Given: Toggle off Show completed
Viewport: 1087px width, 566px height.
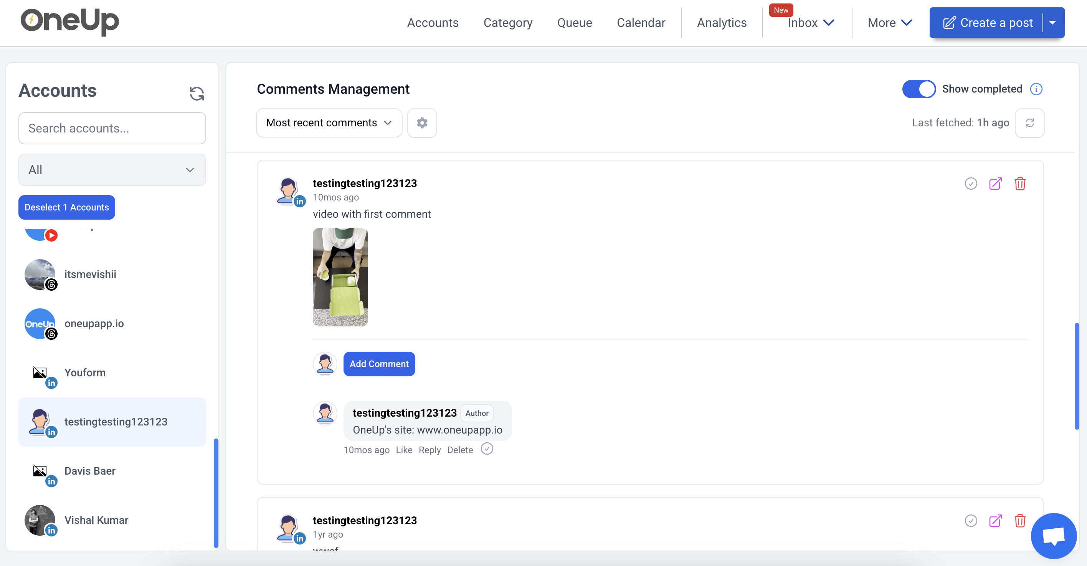Looking at the screenshot, I should click(x=919, y=89).
